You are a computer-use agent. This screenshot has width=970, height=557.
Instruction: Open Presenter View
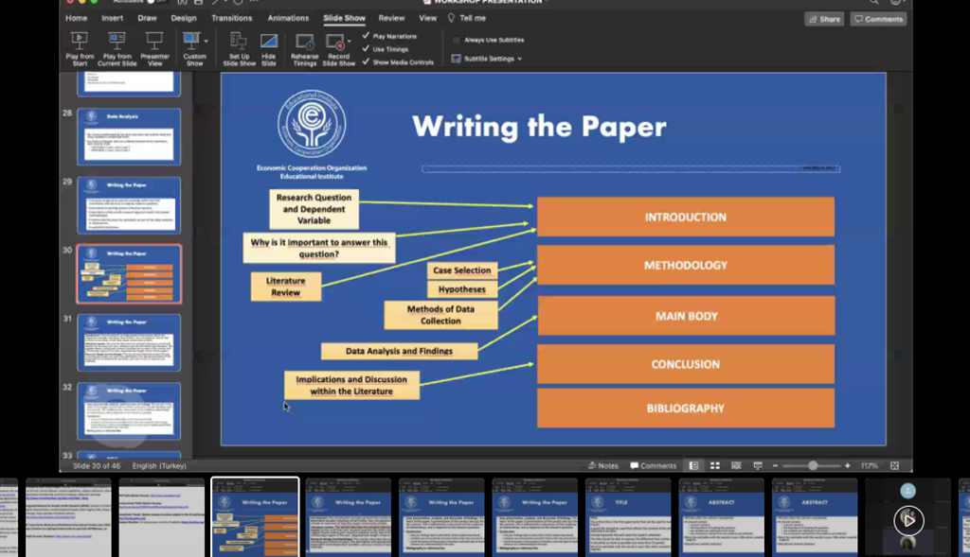pos(154,49)
